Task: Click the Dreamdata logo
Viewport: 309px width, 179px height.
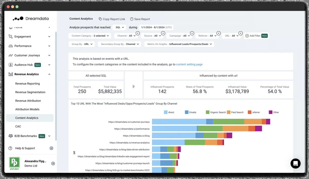Action: click(x=31, y=18)
